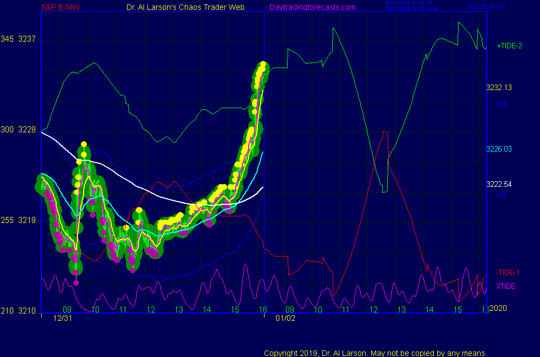Click the 'LB' lower band label
The width and height of the screenshot is (540, 357).
click(502, 194)
